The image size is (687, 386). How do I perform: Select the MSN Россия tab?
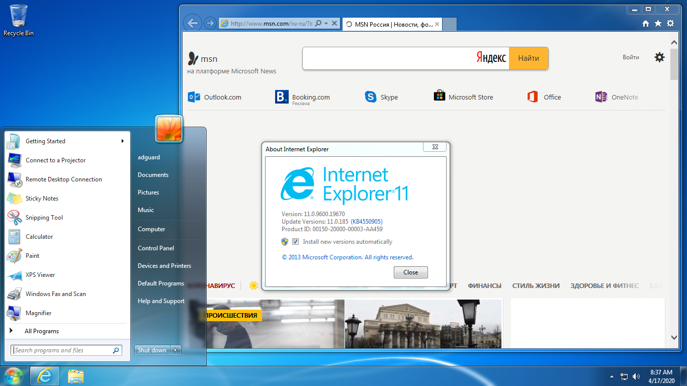coord(392,24)
